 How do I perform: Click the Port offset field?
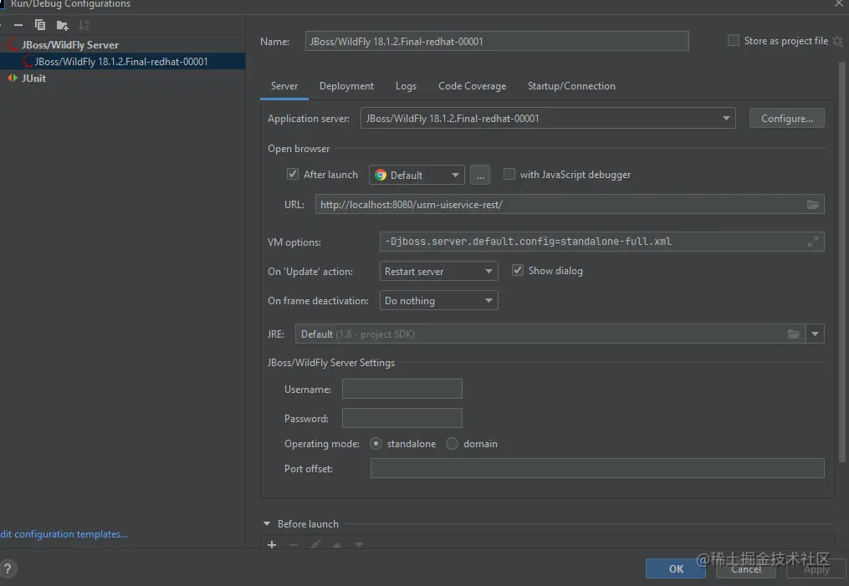coord(597,468)
